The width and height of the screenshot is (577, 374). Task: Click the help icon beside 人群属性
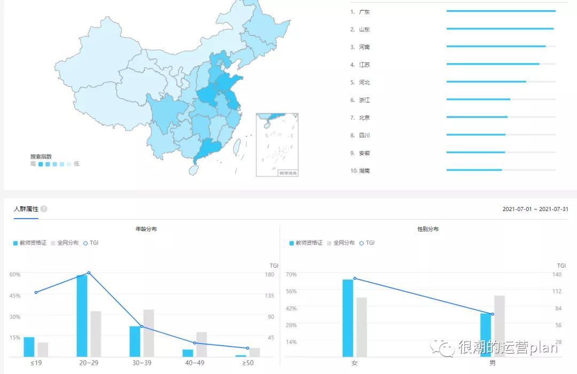pyautogui.click(x=44, y=209)
